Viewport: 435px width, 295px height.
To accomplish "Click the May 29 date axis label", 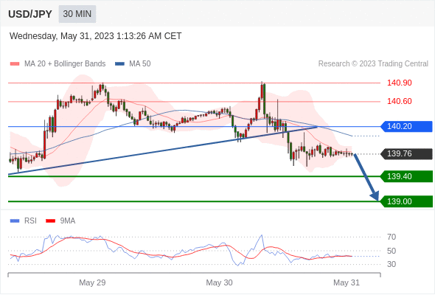I will coord(92,282).
